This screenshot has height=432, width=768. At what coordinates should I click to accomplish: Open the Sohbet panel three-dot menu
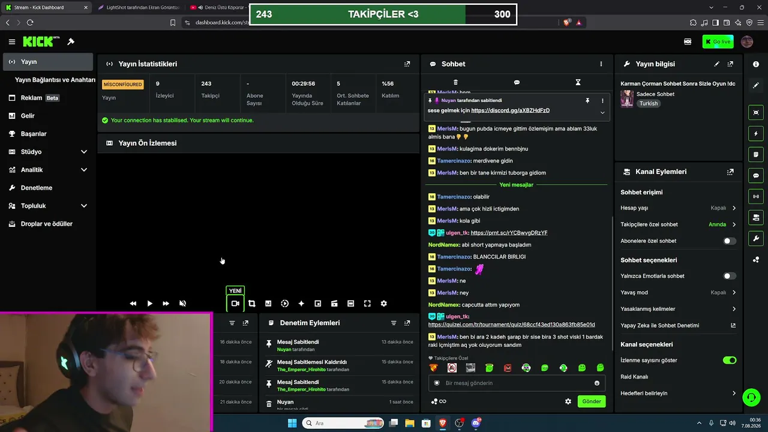pos(601,64)
